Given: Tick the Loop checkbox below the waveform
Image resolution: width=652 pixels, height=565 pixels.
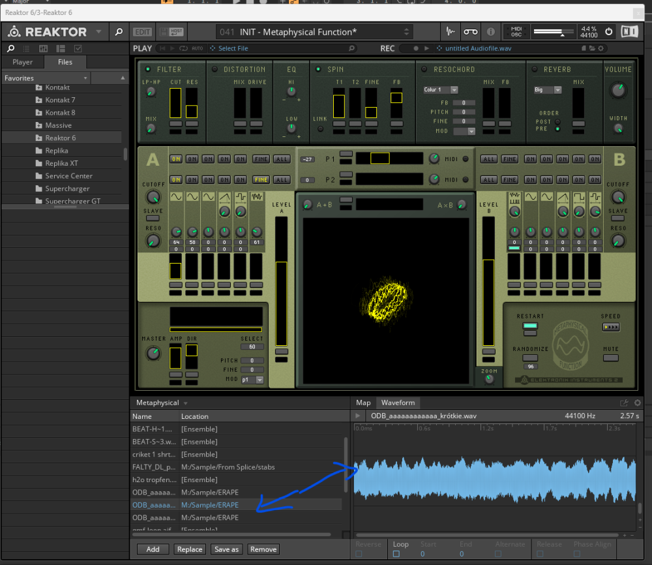Looking at the screenshot, I should (x=396, y=554).
